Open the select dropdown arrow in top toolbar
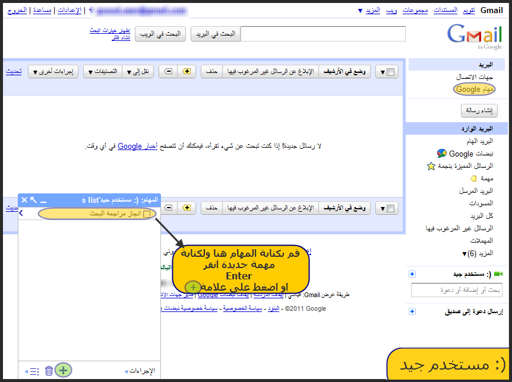The width and height of the screenshot is (512, 382). pyautogui.click(x=383, y=72)
